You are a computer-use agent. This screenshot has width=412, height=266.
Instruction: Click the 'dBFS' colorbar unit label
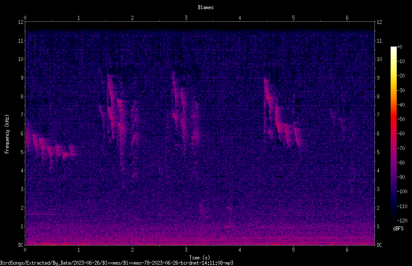coord(398,229)
